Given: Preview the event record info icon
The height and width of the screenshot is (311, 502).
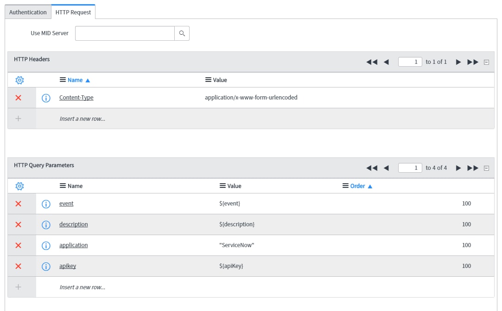Looking at the screenshot, I should [x=46, y=204].
